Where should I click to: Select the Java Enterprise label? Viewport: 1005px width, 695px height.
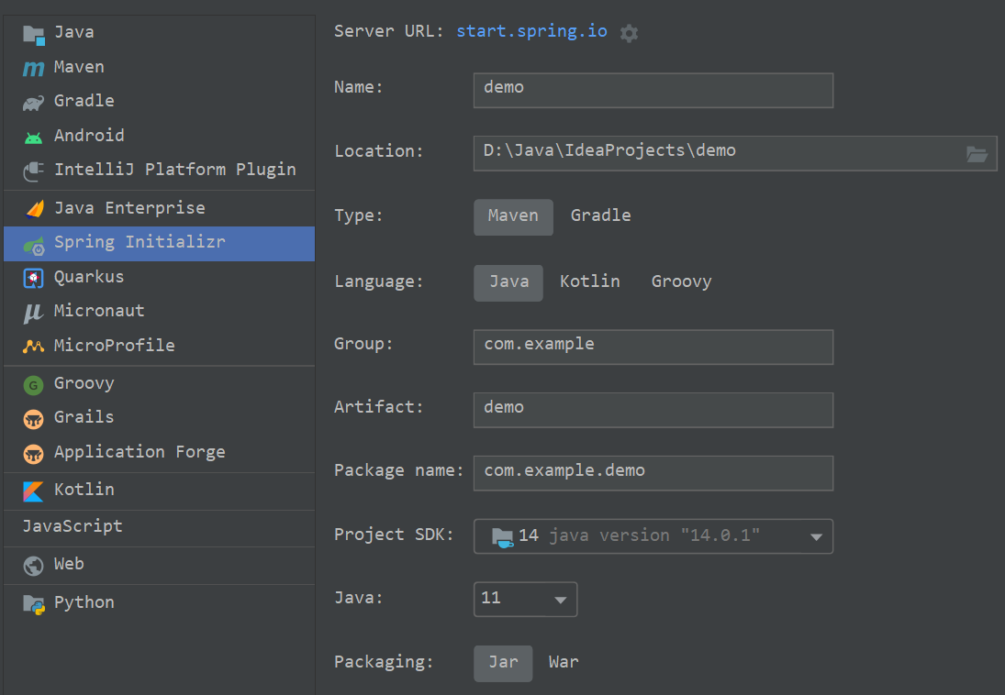[129, 208]
